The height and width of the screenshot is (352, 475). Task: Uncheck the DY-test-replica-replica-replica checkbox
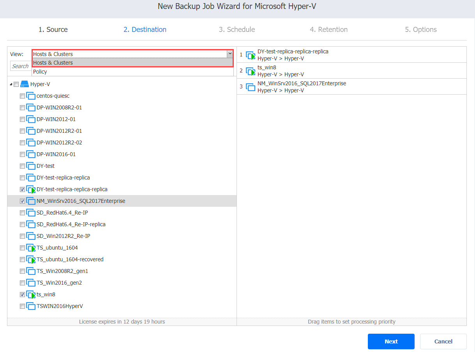23,190
